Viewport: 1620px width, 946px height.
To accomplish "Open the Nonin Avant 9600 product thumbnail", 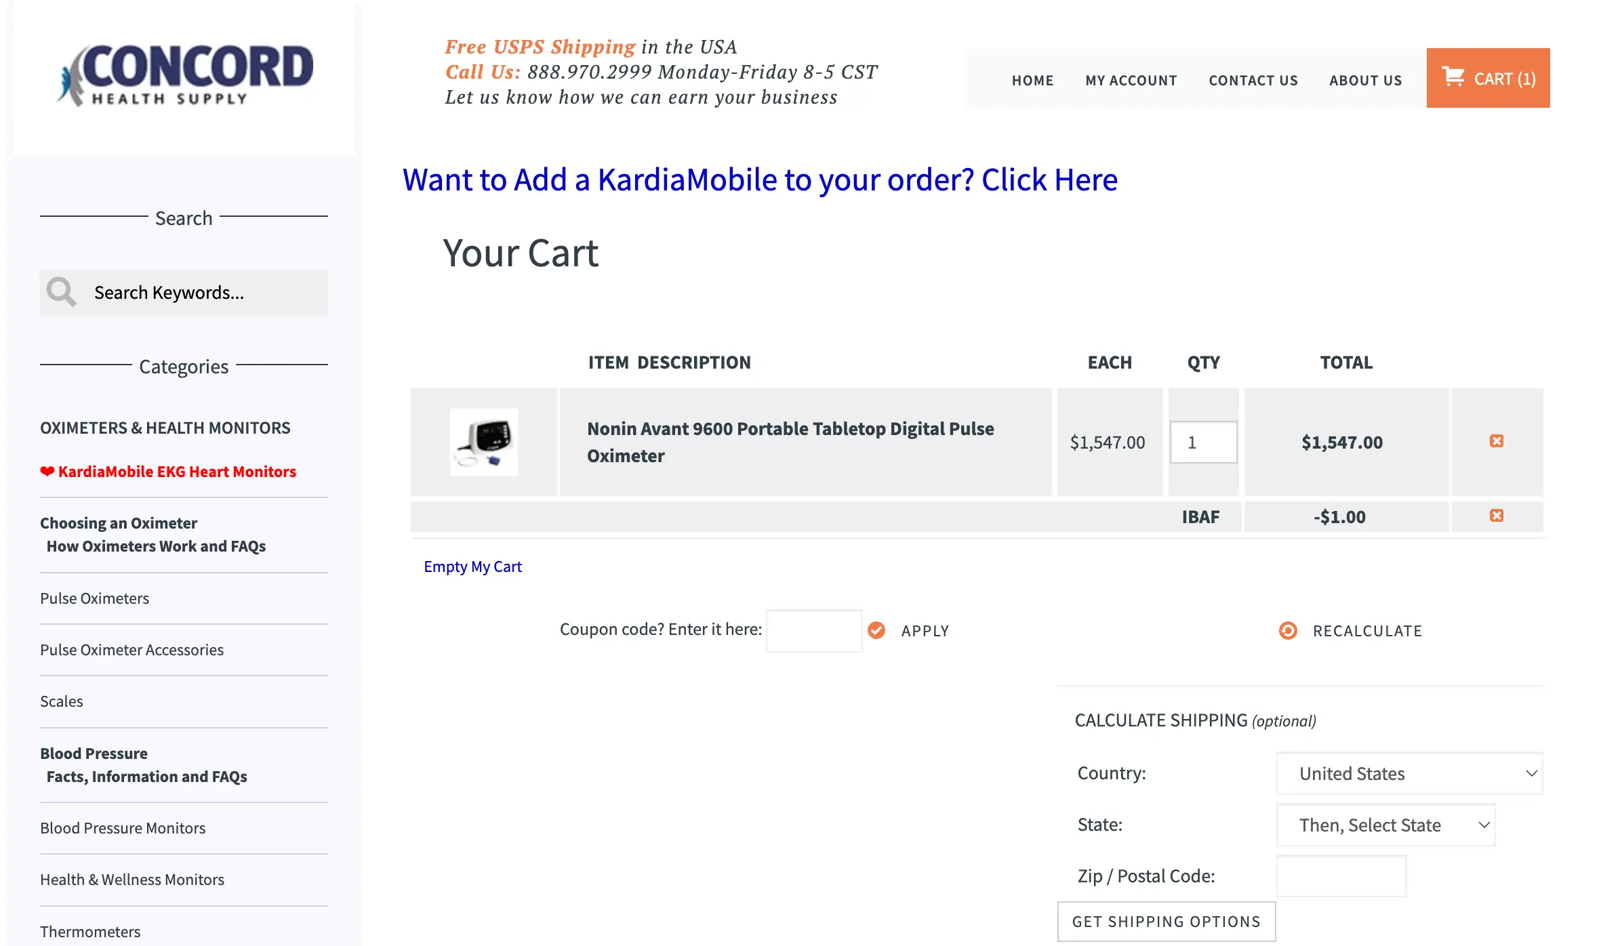I will click(x=484, y=442).
